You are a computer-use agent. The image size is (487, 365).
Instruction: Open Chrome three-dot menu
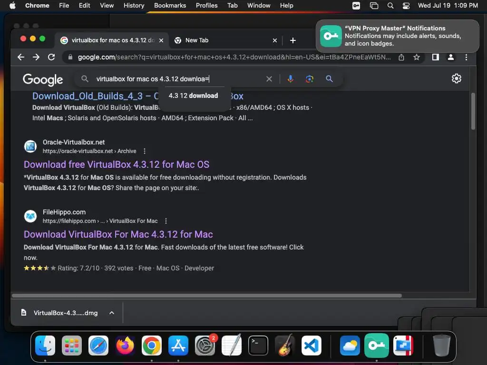[466, 57]
